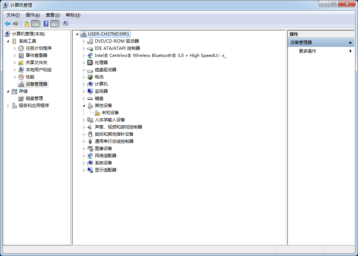The image size is (358, 256).
Task: Click the 通用串行总线 USB icon
Action: (90, 141)
